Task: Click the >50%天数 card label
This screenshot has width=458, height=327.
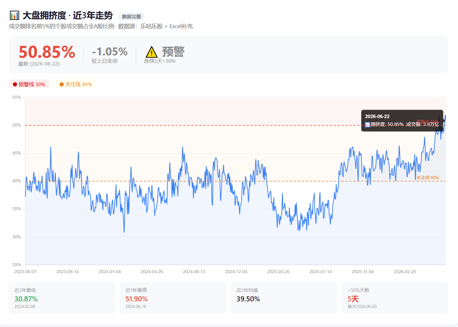Action: 358,290
